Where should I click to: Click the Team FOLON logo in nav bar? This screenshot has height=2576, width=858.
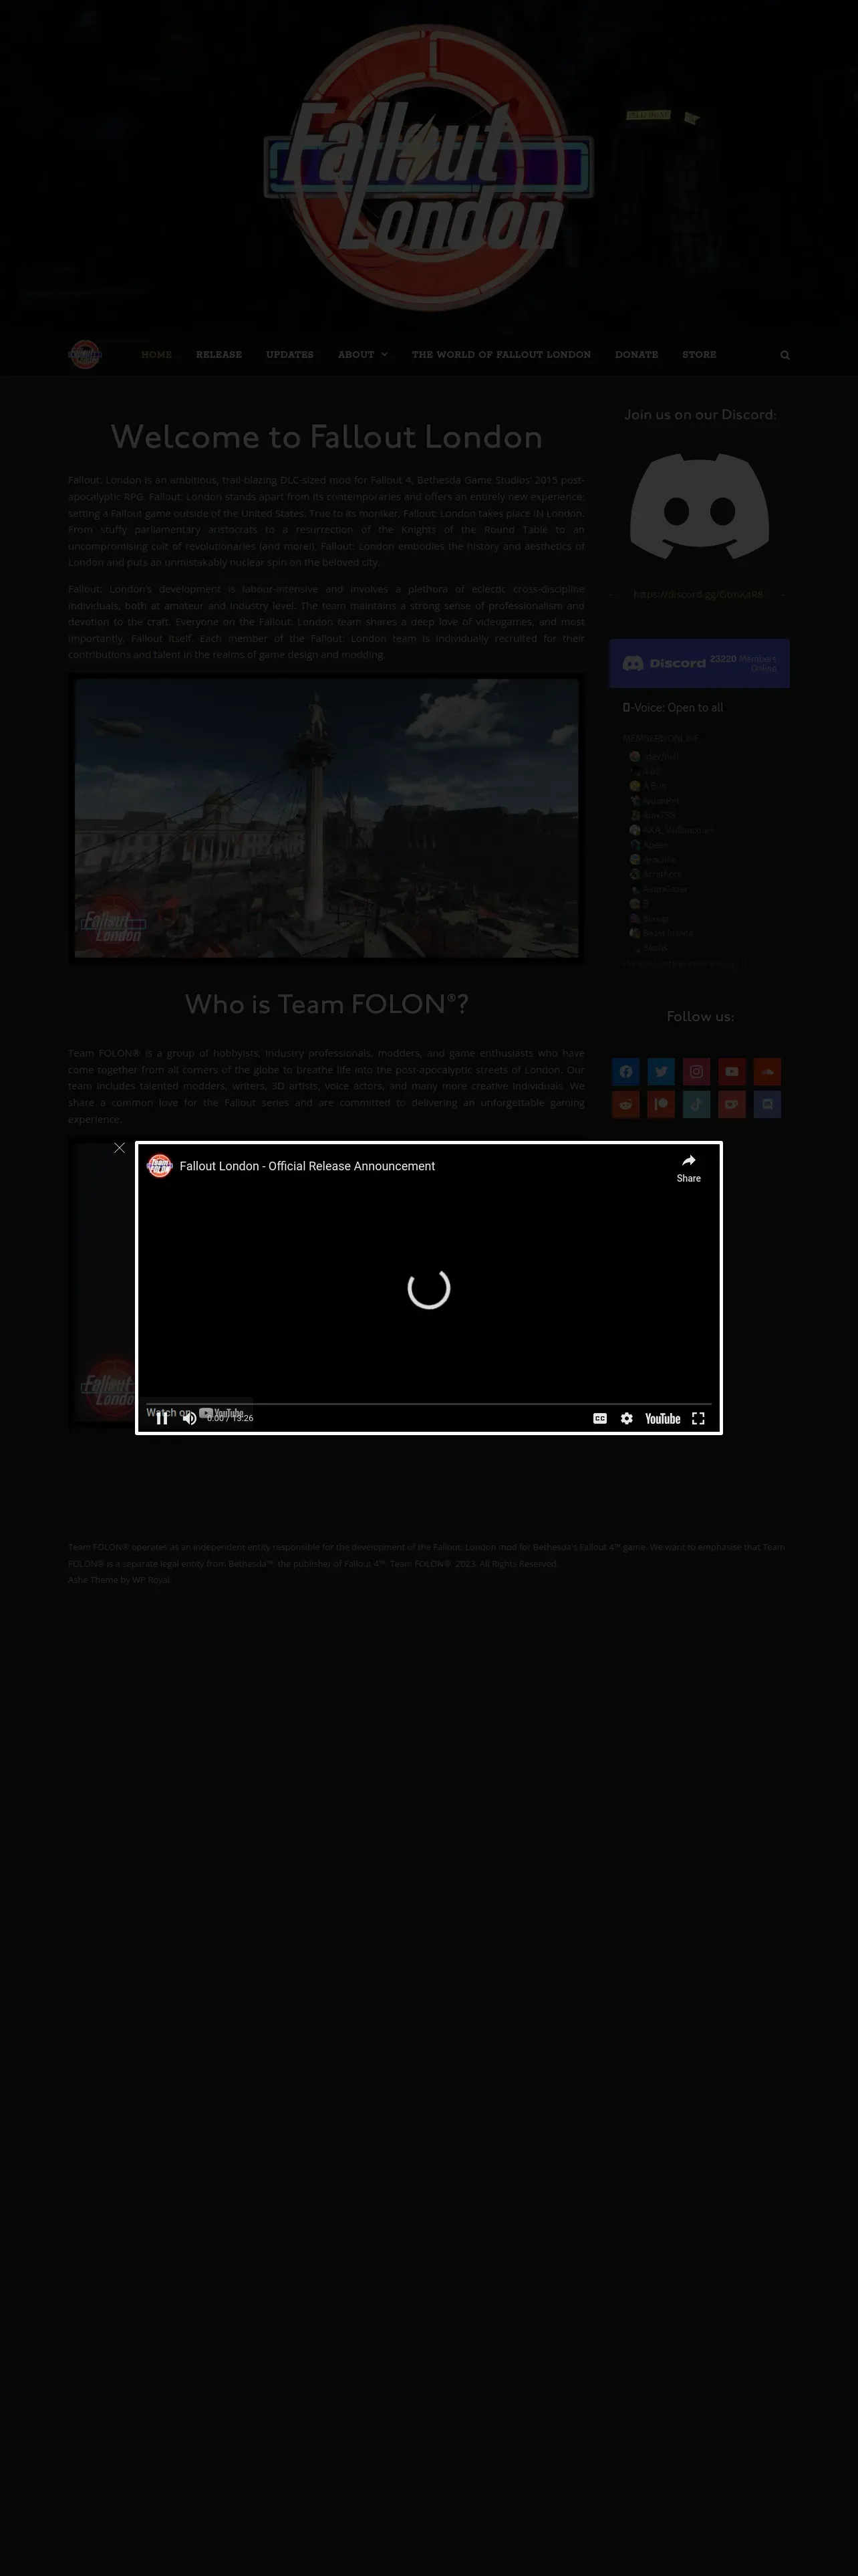click(x=85, y=354)
